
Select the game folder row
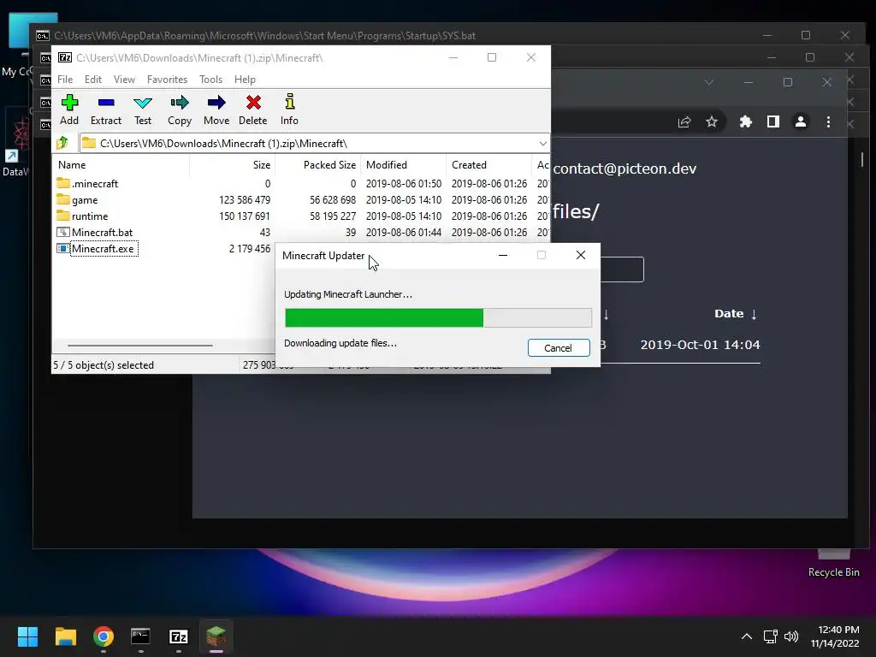click(300, 199)
